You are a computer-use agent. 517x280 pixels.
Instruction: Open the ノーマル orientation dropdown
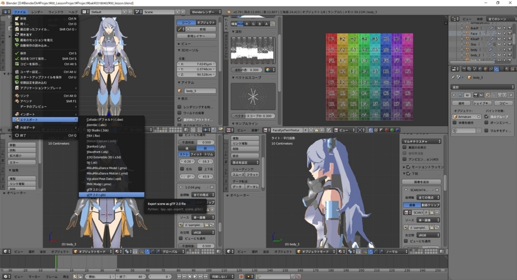[x=396, y=251]
